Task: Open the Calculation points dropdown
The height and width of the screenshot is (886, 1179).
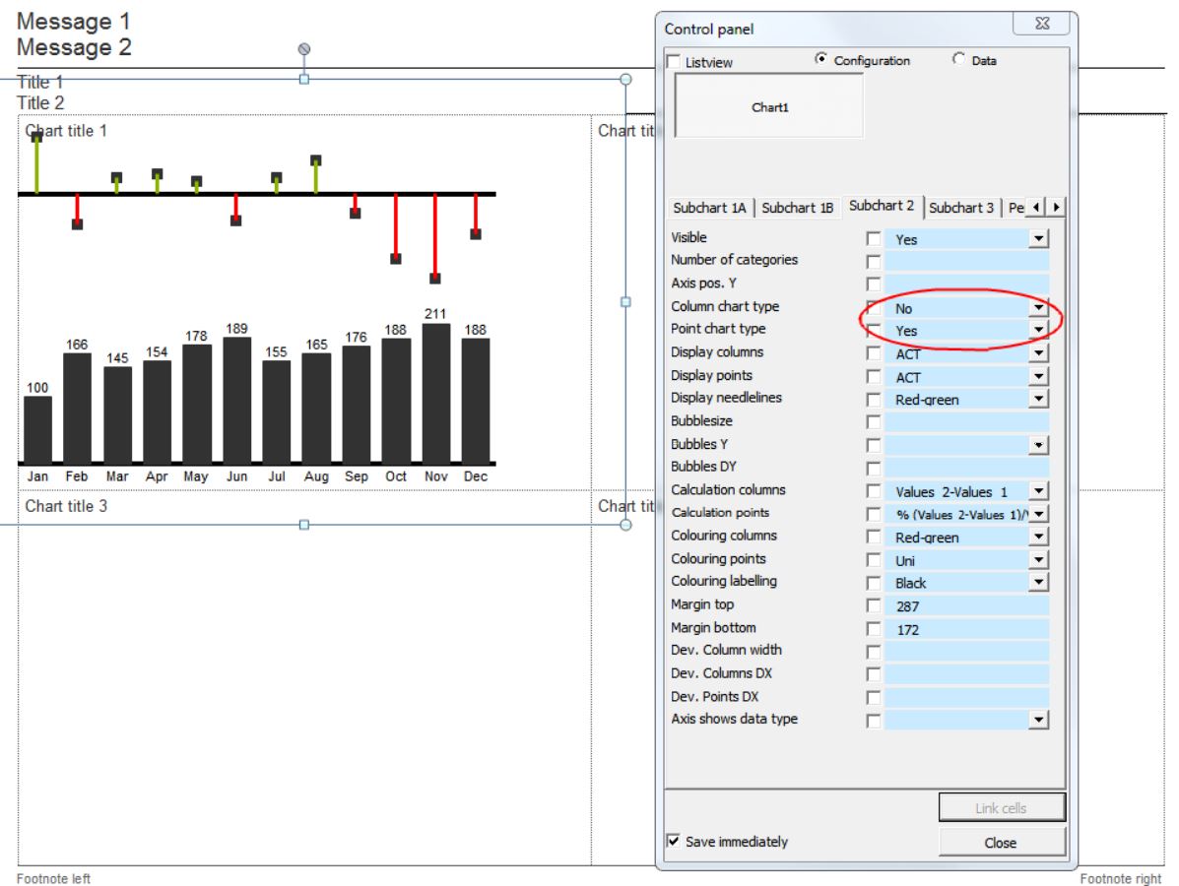Action: [x=1038, y=514]
